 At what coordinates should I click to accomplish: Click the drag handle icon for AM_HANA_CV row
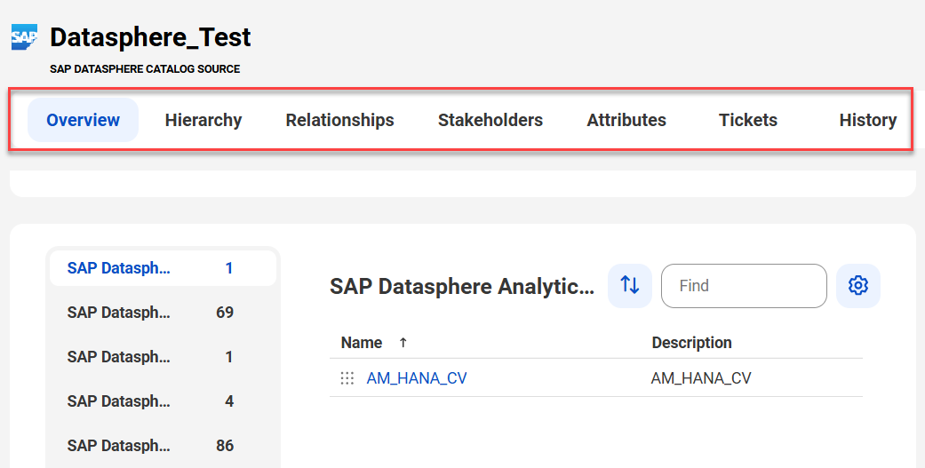point(347,378)
